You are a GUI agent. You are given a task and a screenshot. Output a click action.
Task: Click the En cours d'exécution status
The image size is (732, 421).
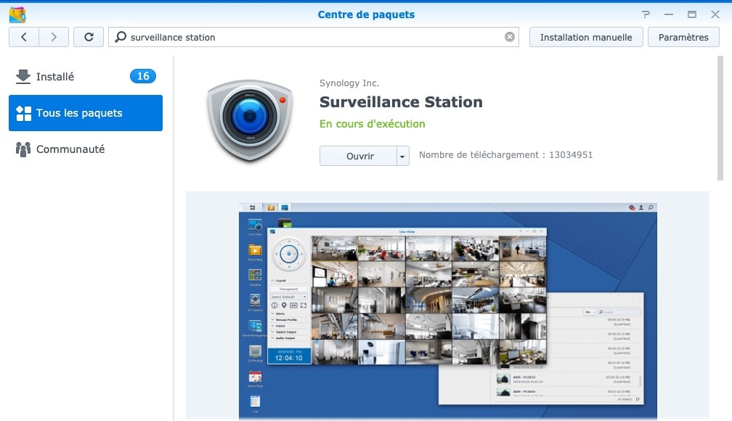pos(372,124)
